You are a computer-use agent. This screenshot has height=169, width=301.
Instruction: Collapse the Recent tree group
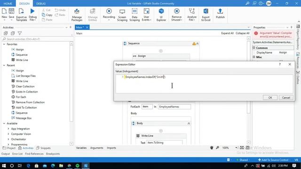(x=4, y=65)
